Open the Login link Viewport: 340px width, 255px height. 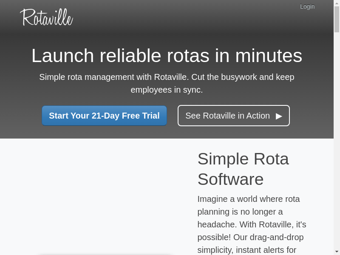click(307, 6)
